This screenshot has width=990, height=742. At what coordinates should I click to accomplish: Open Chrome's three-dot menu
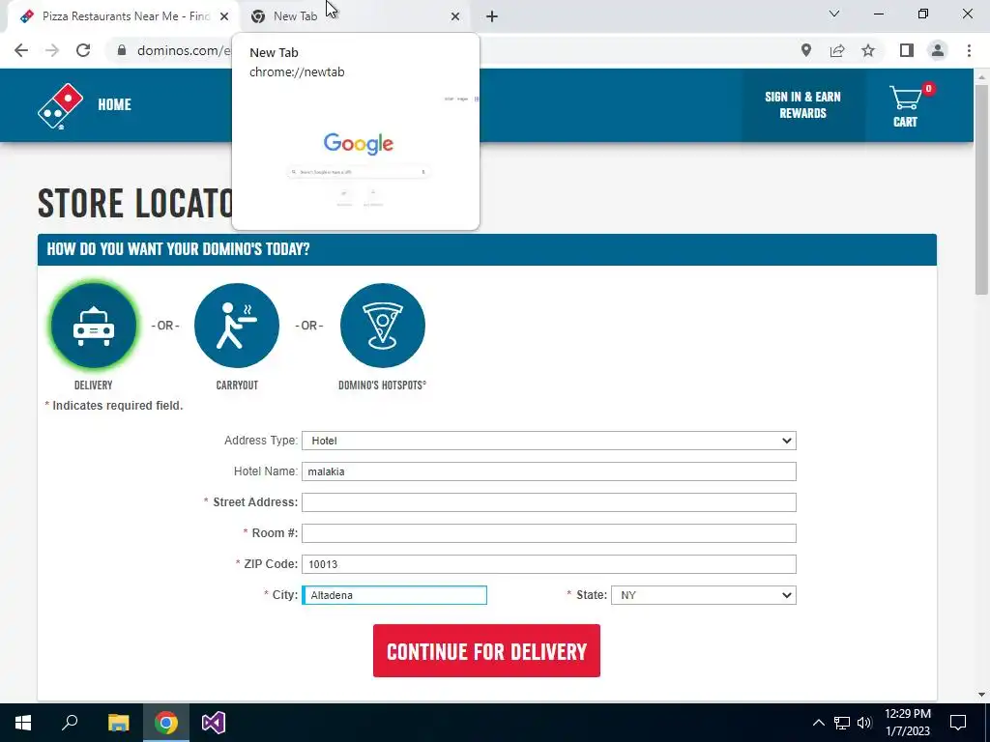tap(969, 50)
